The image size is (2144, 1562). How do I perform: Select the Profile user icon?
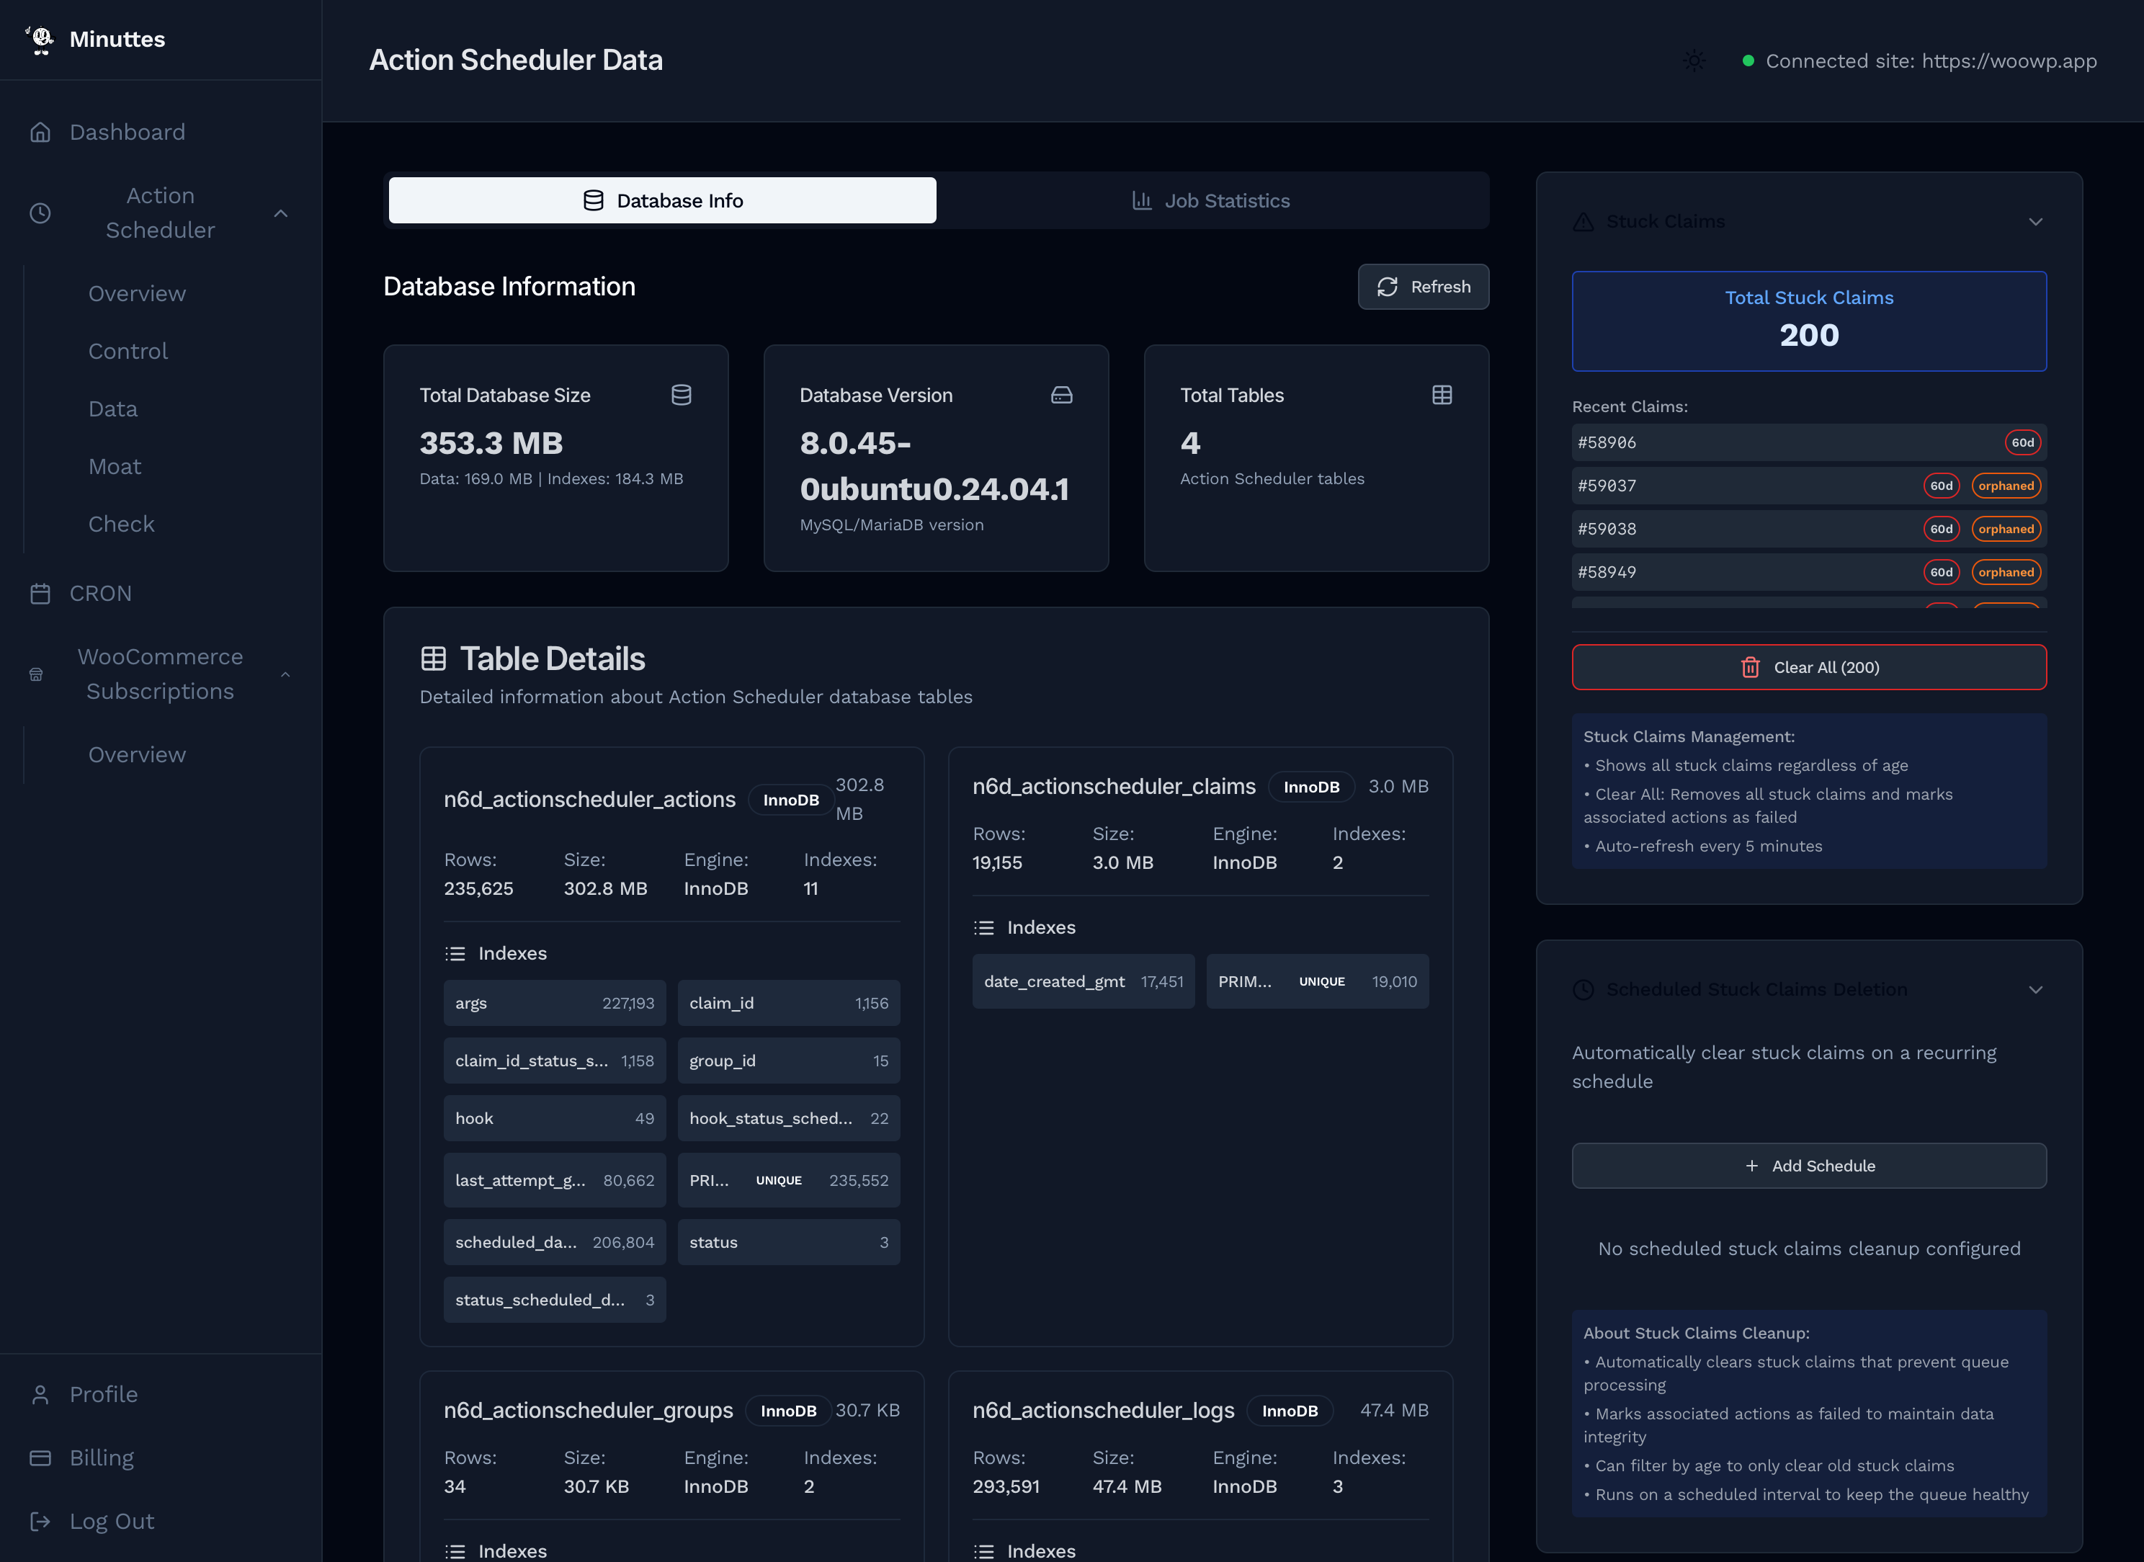point(40,1393)
